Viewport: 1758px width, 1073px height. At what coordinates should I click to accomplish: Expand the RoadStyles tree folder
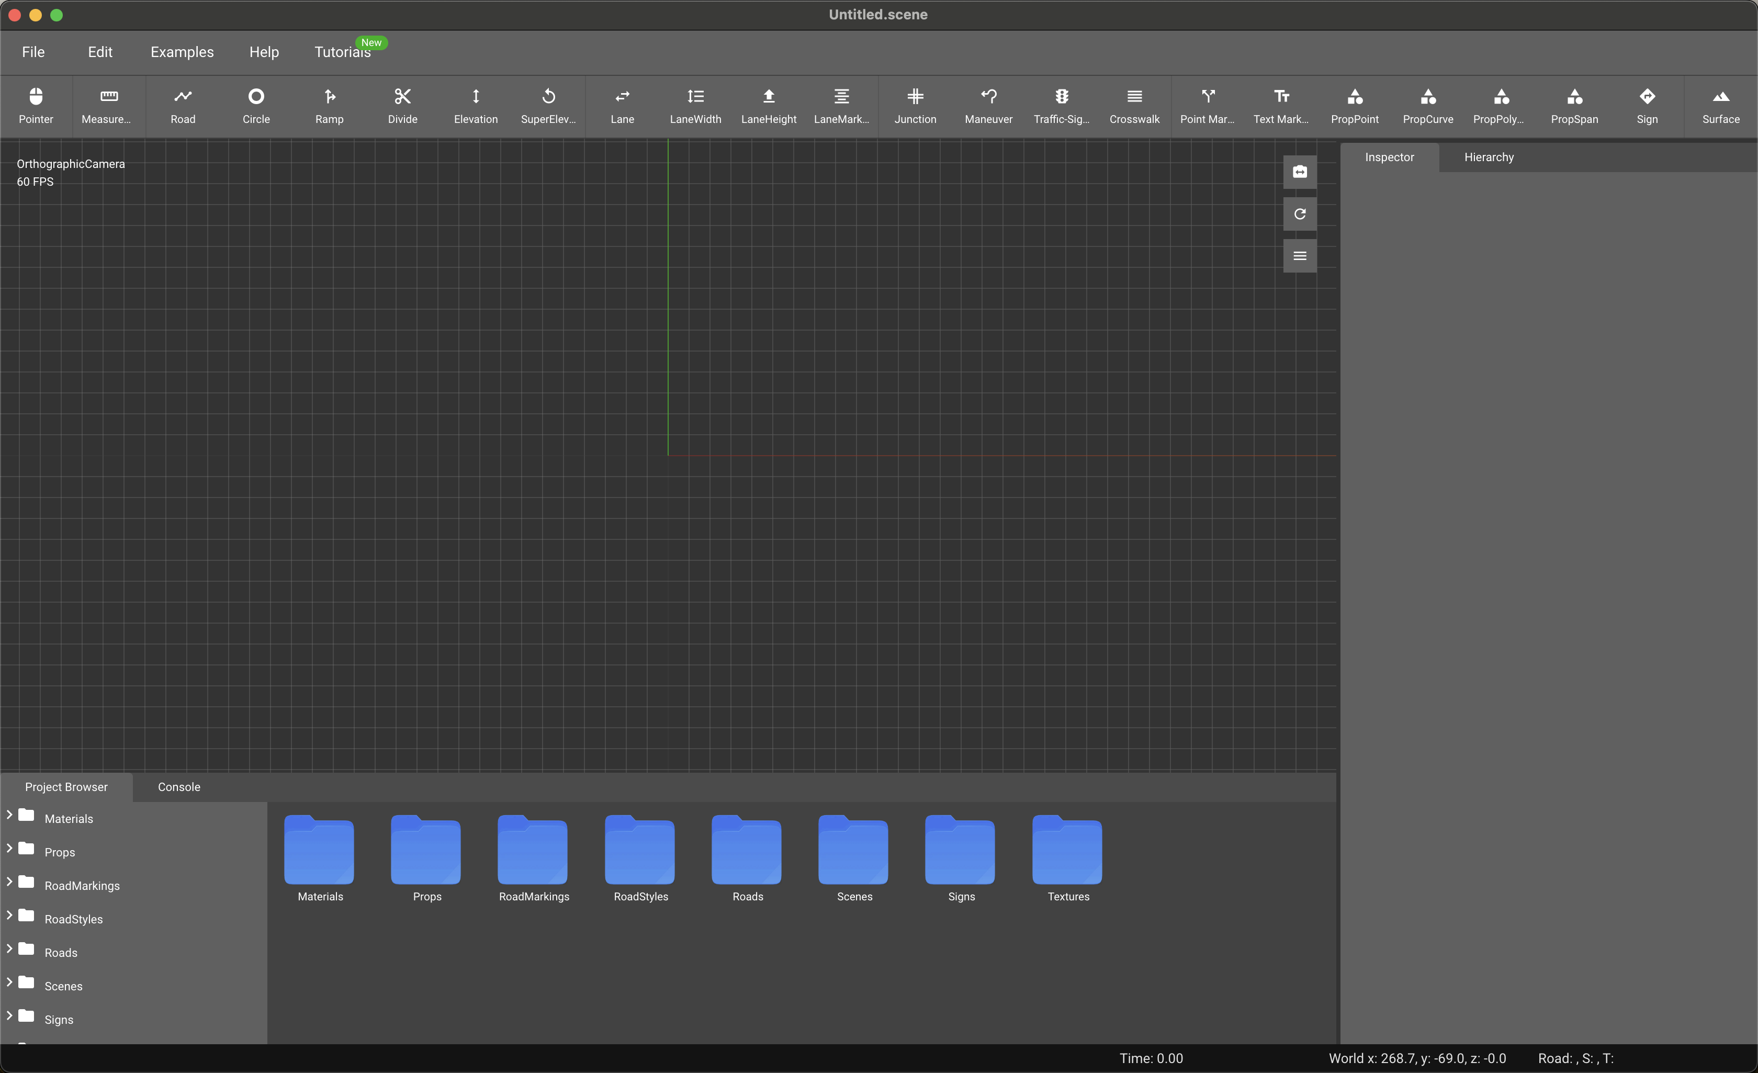tap(9, 914)
